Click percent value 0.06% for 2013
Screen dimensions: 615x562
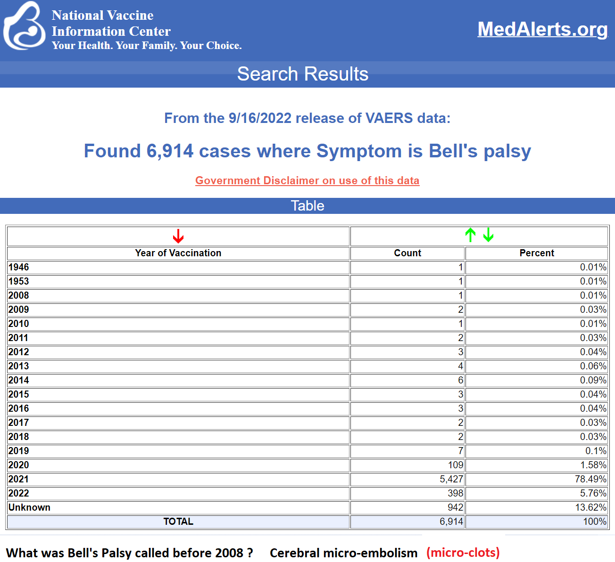point(593,366)
